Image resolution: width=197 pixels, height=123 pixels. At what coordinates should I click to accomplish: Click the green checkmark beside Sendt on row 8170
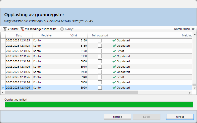pyautogui.click(x=114, y=51)
